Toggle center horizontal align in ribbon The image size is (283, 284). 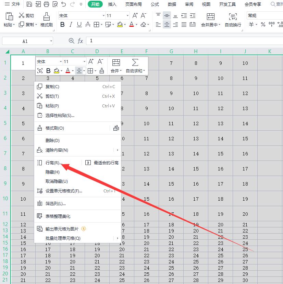[x=167, y=24]
